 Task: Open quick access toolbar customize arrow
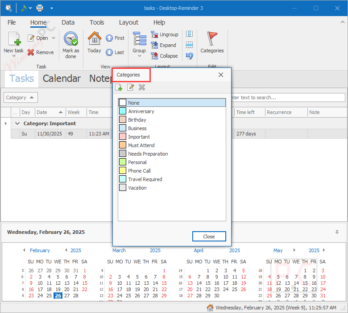coord(52,8)
